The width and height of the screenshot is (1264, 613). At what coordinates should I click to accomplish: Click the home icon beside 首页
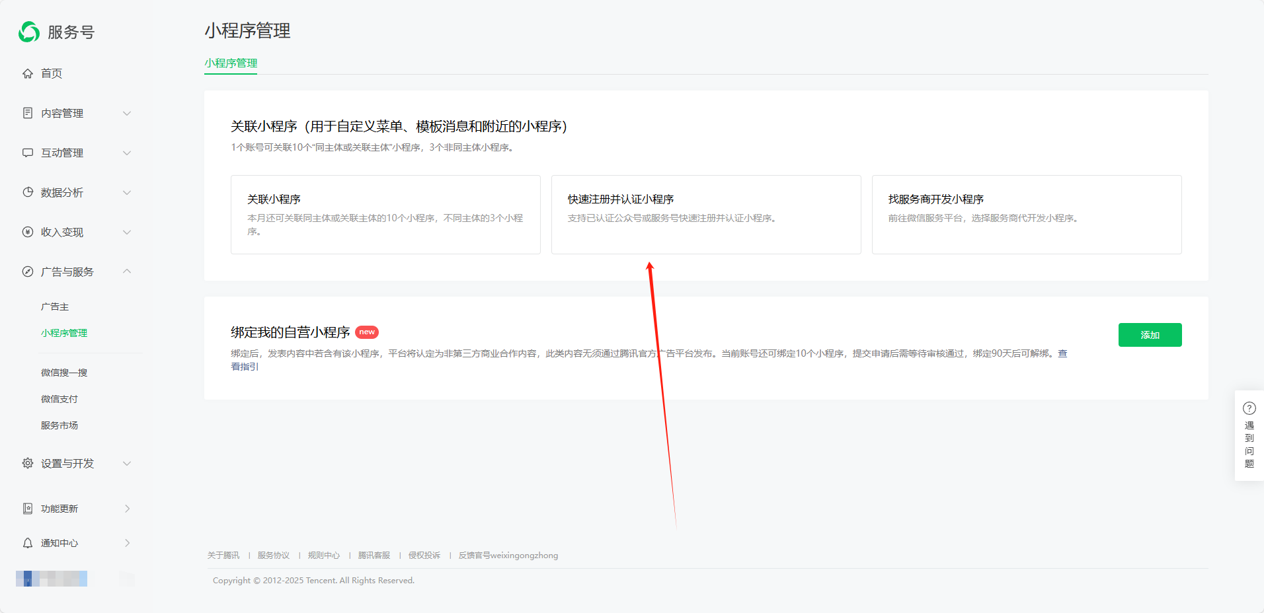pyautogui.click(x=28, y=73)
